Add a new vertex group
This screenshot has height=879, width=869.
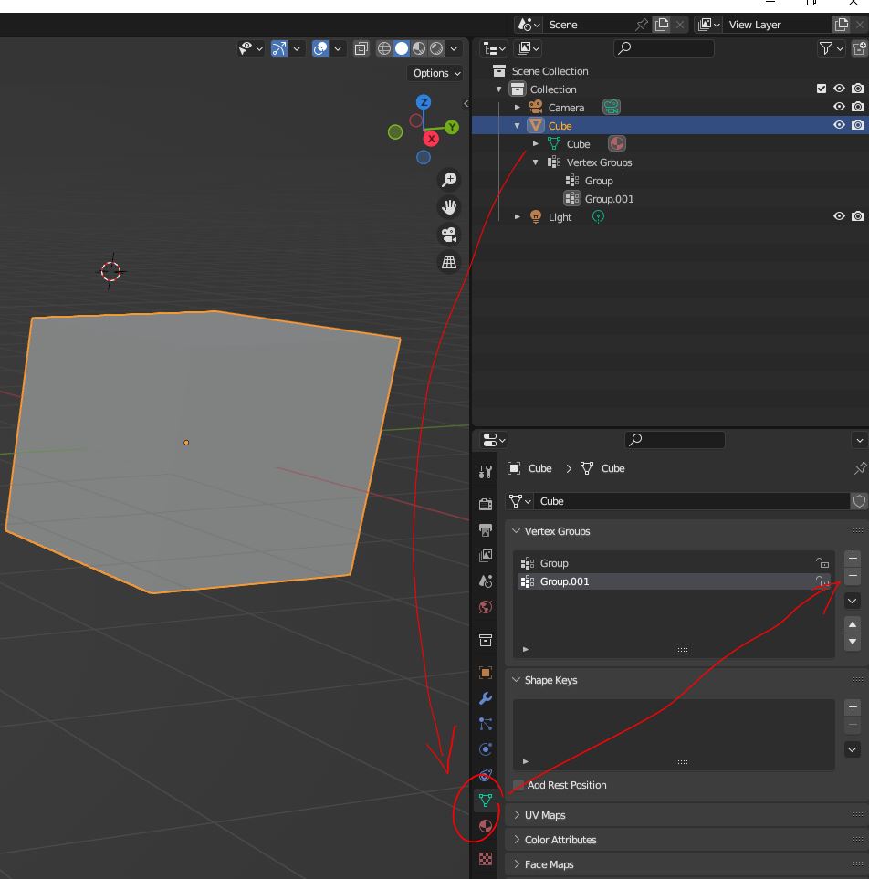point(853,558)
